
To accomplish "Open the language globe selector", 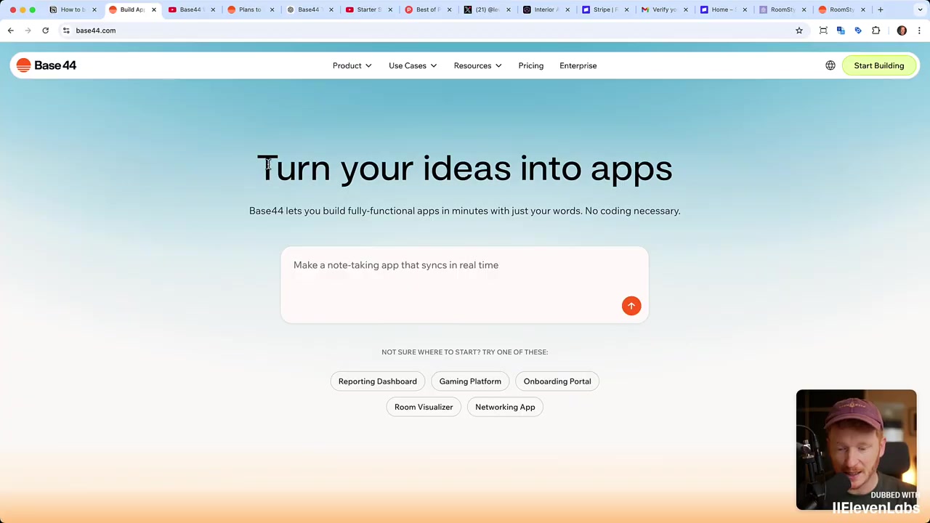I will point(830,65).
